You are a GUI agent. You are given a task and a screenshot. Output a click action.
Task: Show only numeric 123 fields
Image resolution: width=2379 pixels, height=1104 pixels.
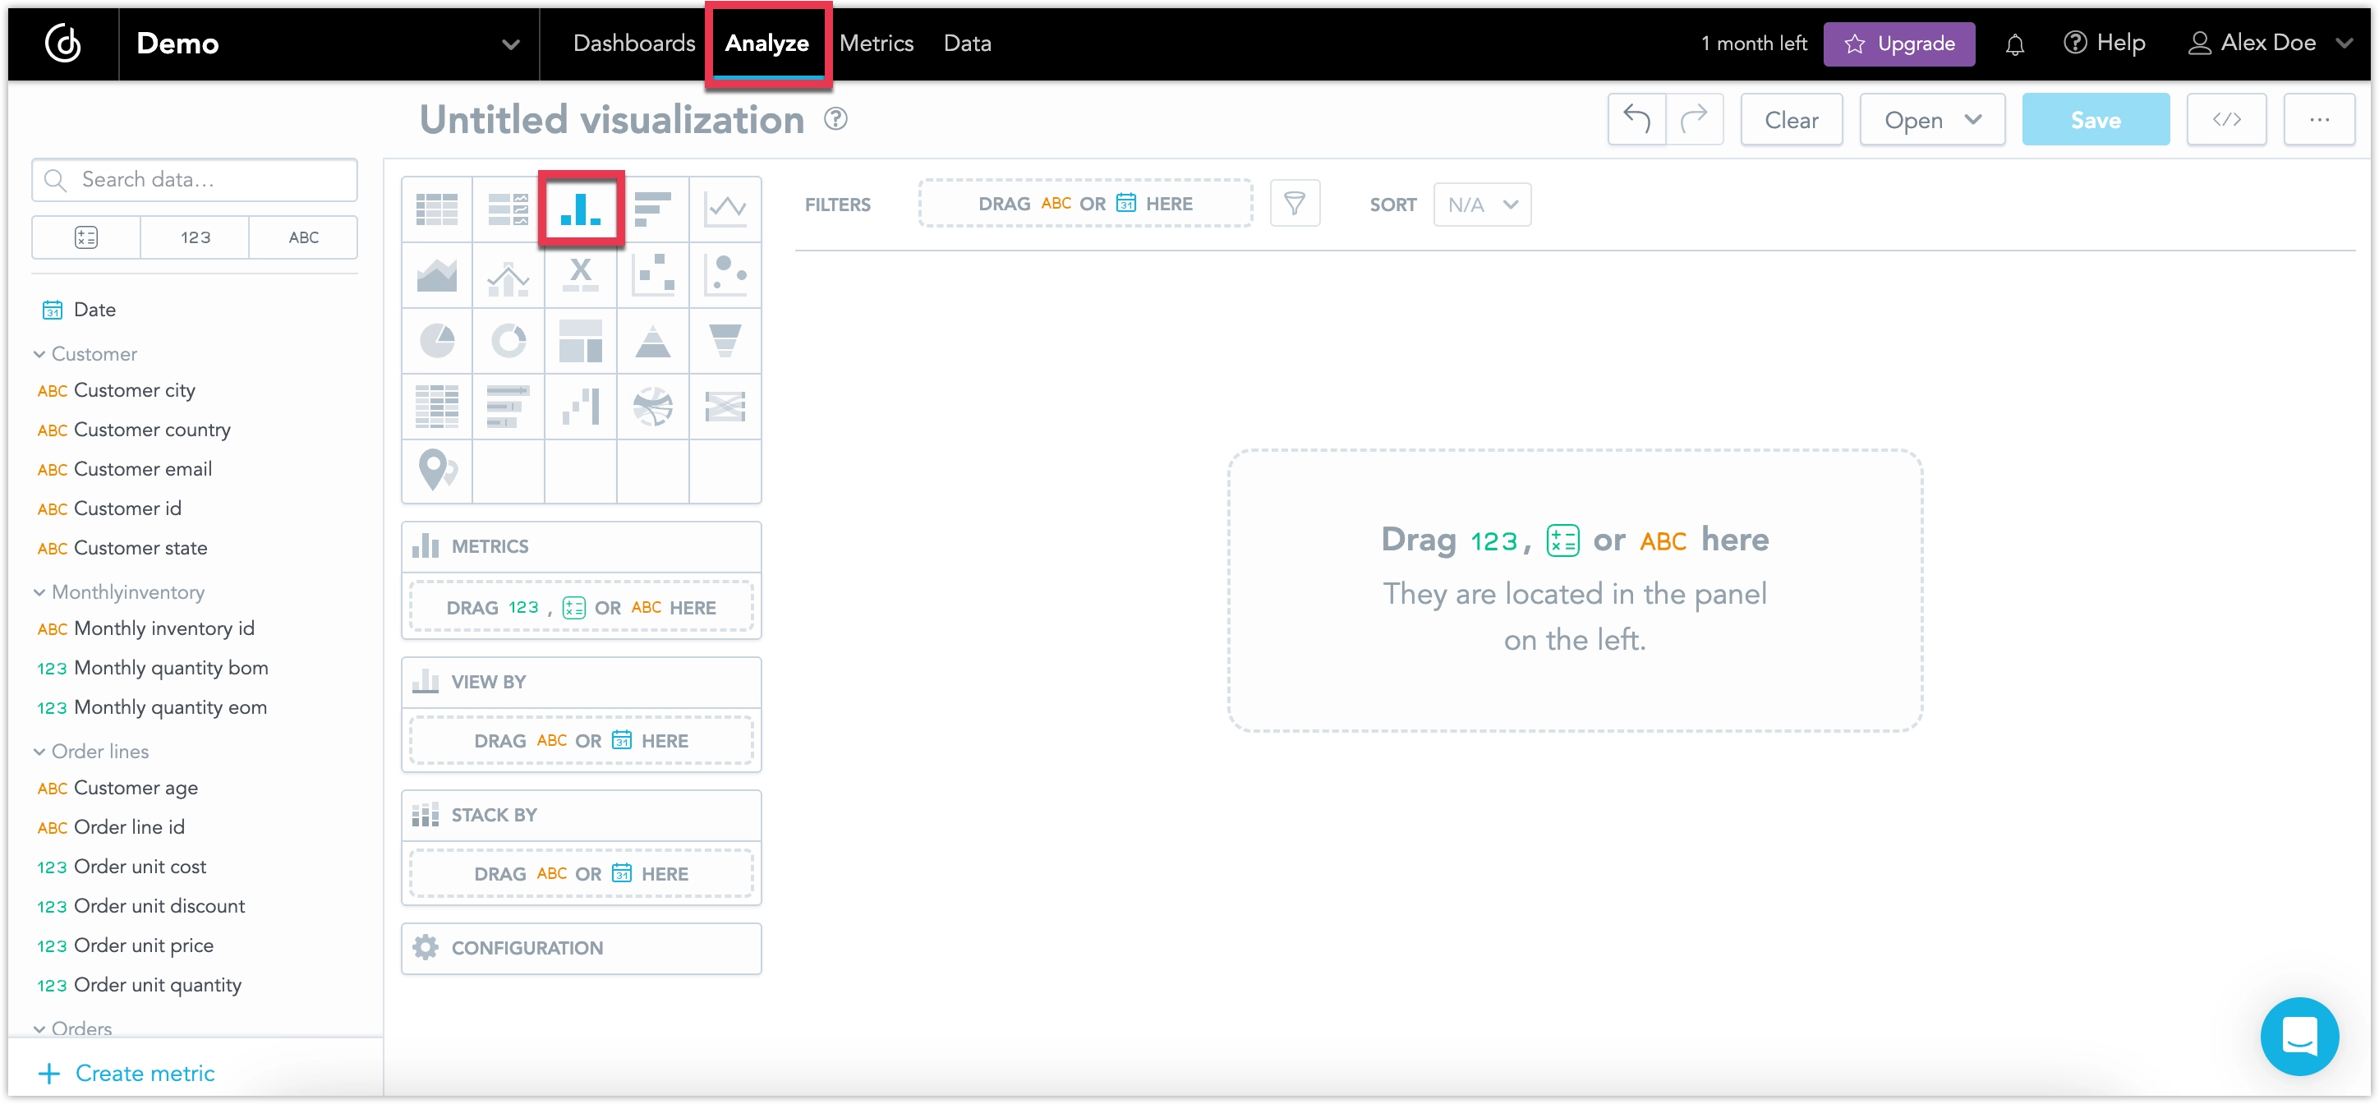[x=194, y=237]
